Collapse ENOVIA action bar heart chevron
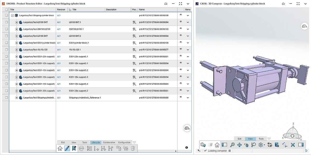 134,142
